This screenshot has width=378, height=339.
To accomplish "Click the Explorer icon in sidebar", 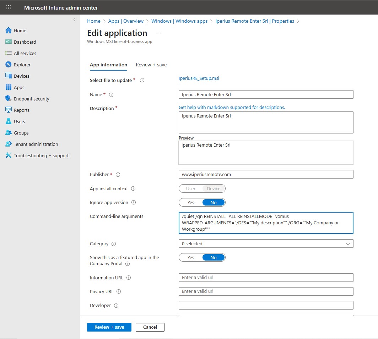I will coord(9,65).
